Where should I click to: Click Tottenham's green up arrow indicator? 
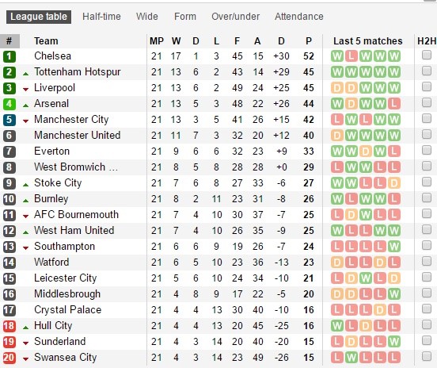25,74
